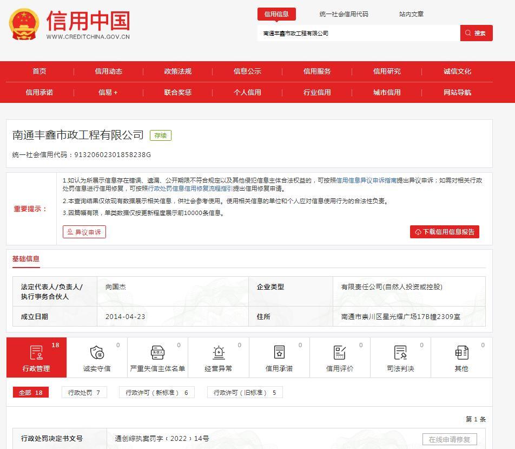The width and height of the screenshot is (515, 449).
Task: Open 其他 category icon
Action: [461, 353]
